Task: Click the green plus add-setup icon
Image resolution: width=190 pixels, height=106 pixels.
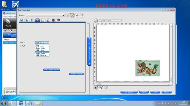Action: click(5, 35)
